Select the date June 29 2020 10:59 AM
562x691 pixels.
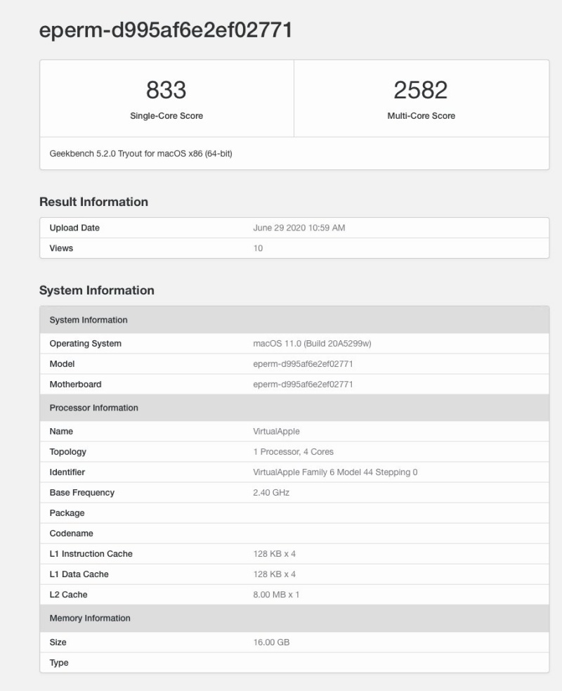point(299,228)
